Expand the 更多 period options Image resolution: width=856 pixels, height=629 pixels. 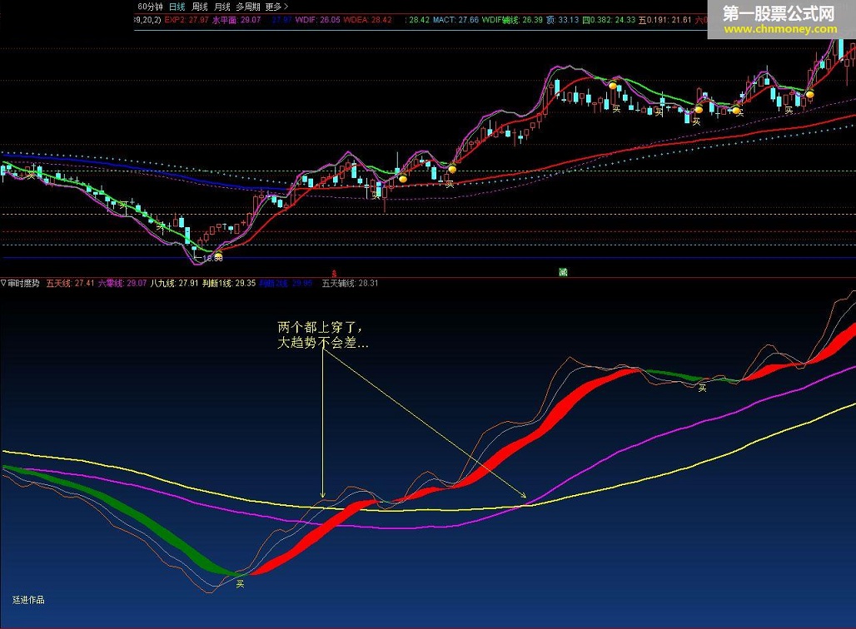coord(276,7)
